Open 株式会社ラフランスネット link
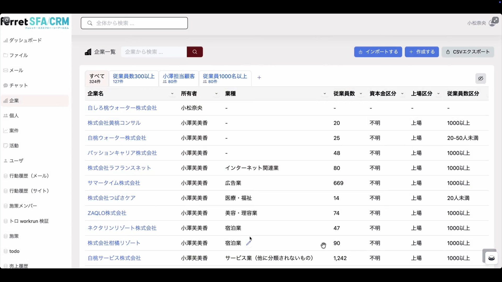 click(x=119, y=168)
